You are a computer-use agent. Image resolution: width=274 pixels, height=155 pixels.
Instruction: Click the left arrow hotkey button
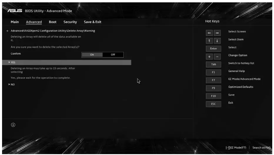[209, 33]
